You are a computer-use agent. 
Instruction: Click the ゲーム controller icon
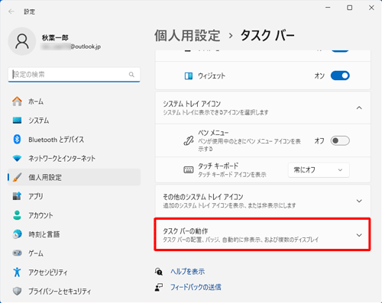point(17,253)
